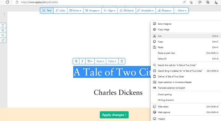Search the web for A Tale of Two Cities
The width and height of the screenshot is (221, 121).
(186, 65)
